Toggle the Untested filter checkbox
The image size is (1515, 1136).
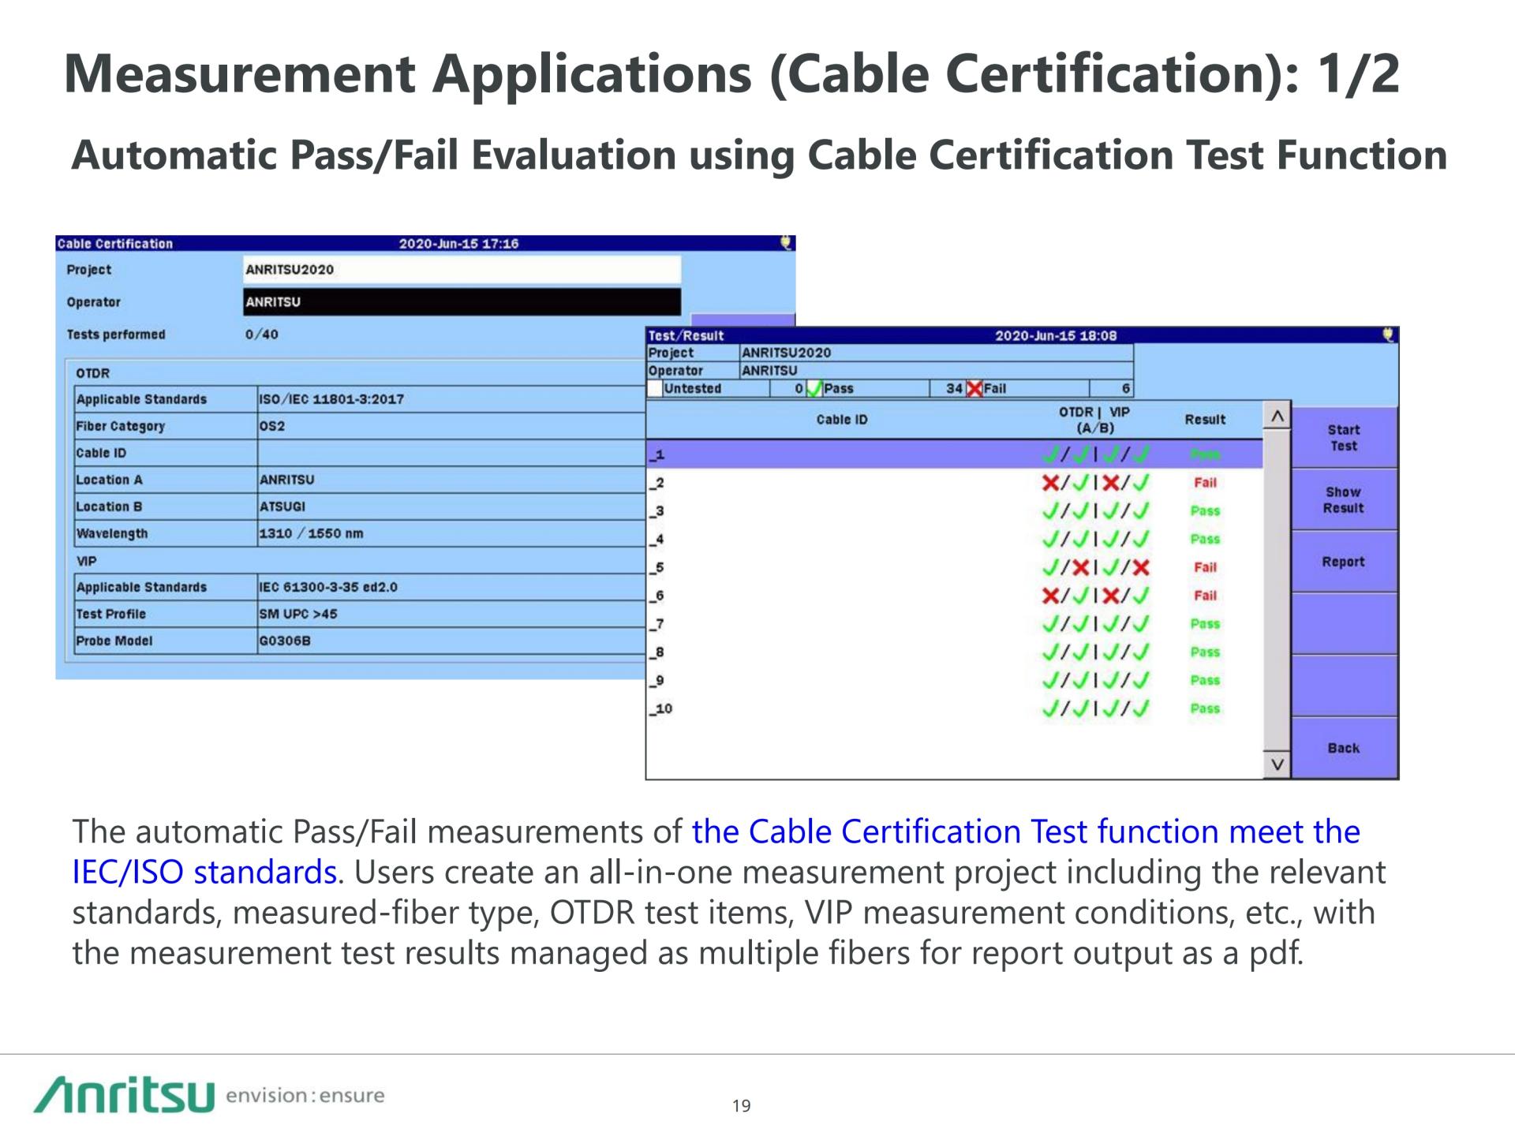tap(655, 388)
